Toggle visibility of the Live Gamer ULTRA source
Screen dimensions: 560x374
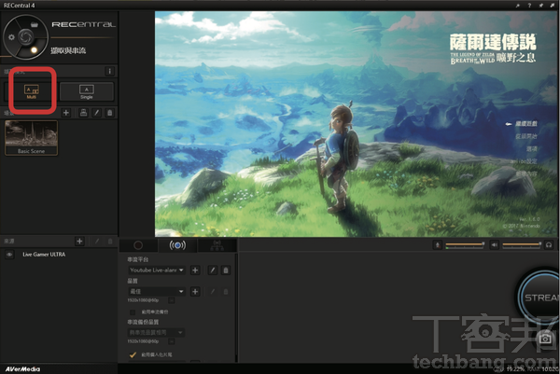click(x=9, y=255)
